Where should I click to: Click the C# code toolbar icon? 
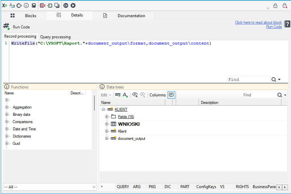coord(19,6)
